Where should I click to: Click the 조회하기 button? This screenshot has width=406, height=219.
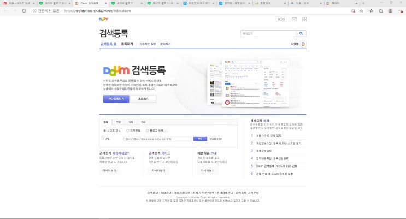[x=143, y=99]
